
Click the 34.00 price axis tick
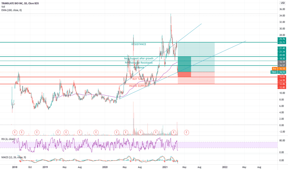(x=282, y=16)
